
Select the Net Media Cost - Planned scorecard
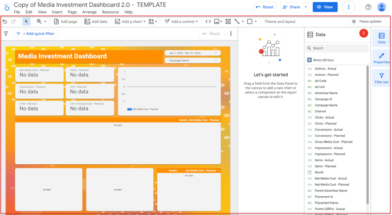tap(39, 74)
